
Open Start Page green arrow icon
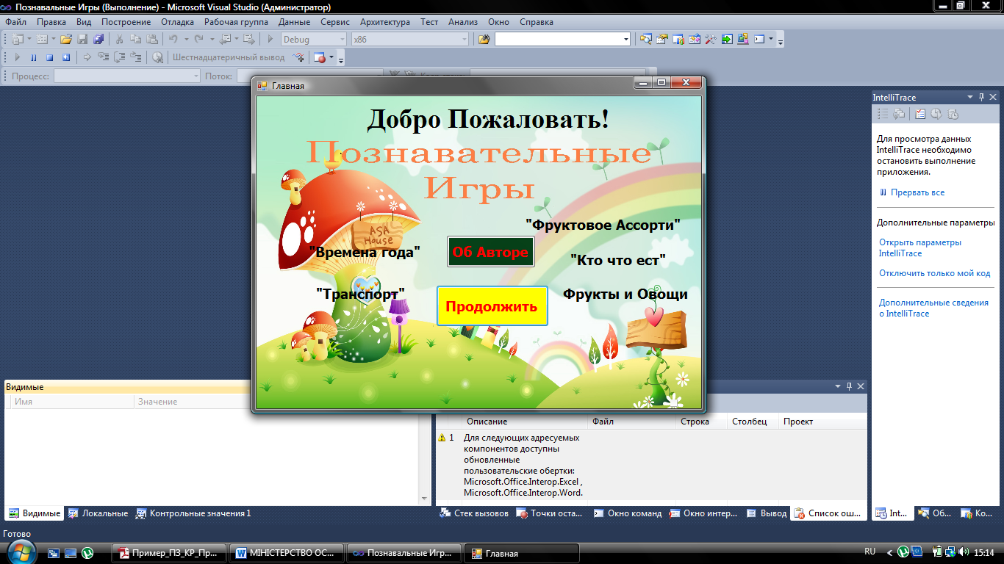point(726,39)
